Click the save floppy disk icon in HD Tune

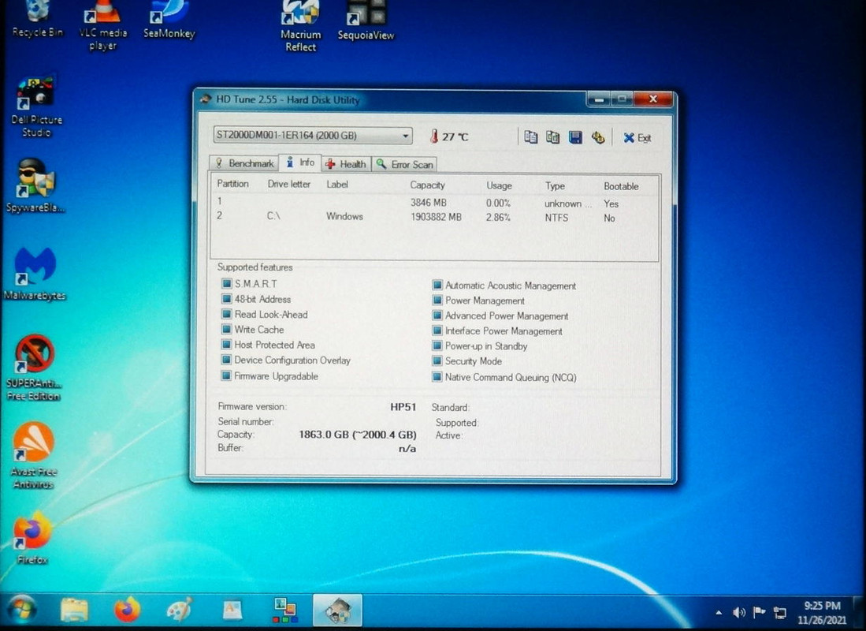[575, 137]
